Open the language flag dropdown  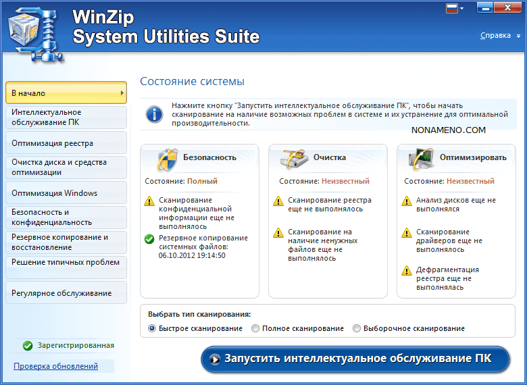(455, 9)
